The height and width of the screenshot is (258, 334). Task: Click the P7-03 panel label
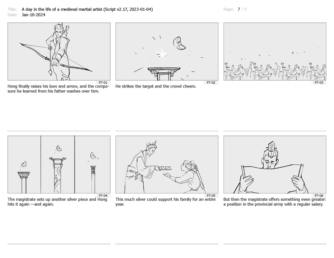(319, 83)
